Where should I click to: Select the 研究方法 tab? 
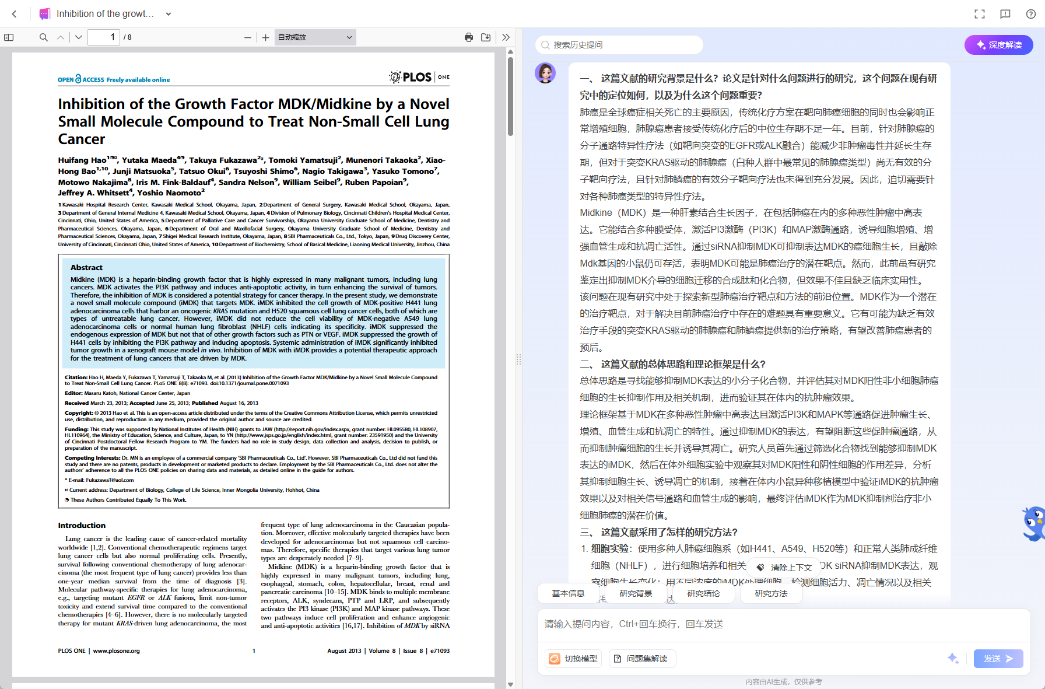[x=771, y=593]
